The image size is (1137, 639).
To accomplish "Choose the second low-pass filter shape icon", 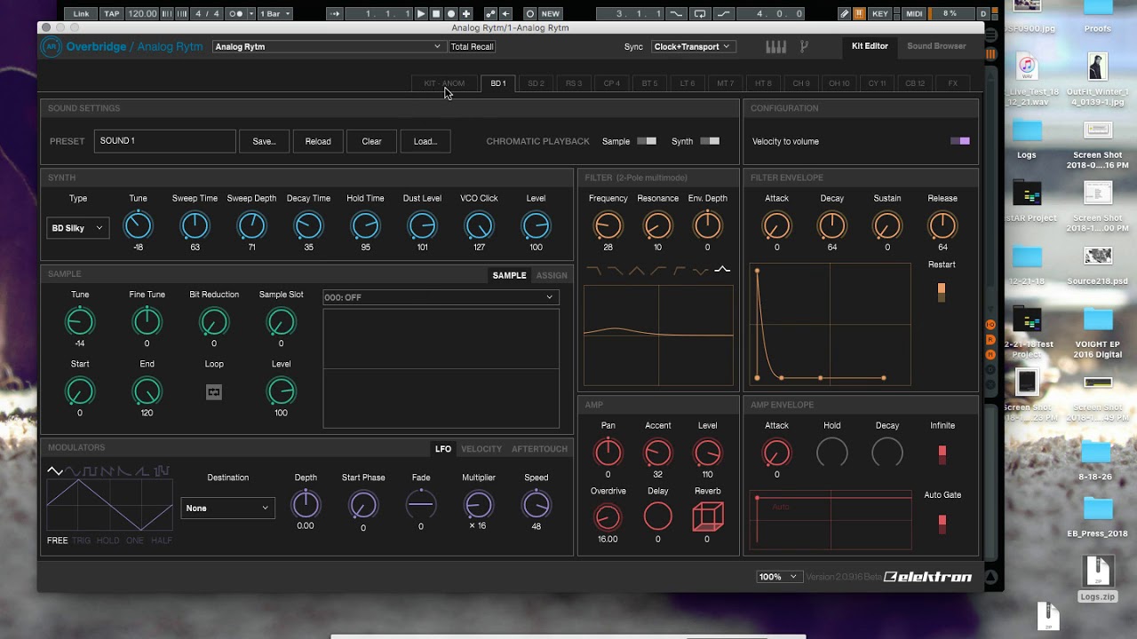I will (x=615, y=270).
